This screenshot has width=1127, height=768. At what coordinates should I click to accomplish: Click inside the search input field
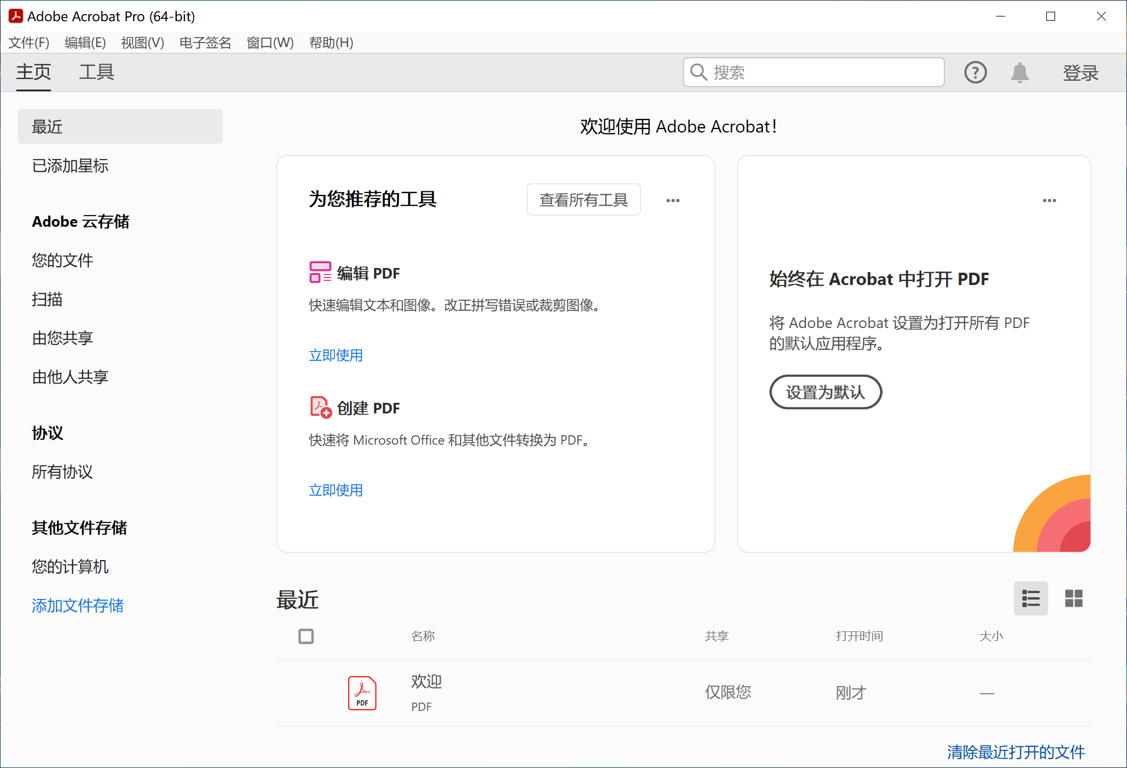(x=813, y=72)
